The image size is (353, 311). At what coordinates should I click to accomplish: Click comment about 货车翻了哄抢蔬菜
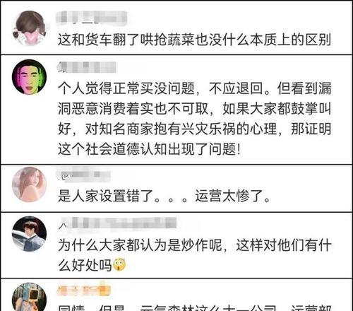coord(194,40)
